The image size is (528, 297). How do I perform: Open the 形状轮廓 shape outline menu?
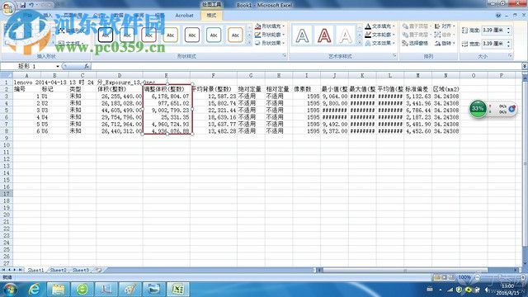[x=270, y=35]
